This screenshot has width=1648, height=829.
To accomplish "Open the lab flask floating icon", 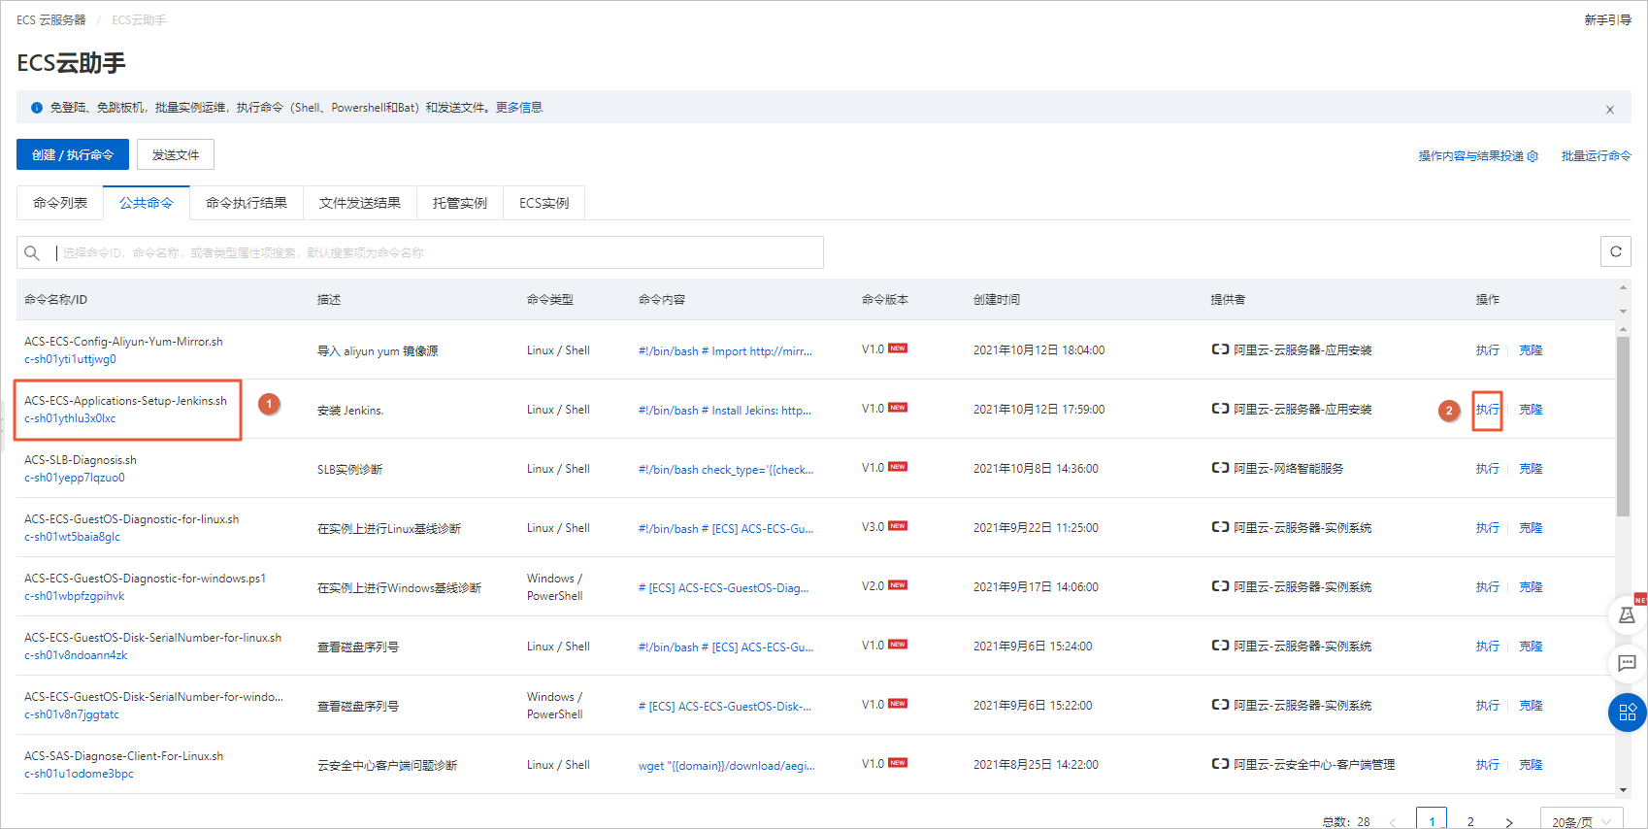I will pos(1628,615).
